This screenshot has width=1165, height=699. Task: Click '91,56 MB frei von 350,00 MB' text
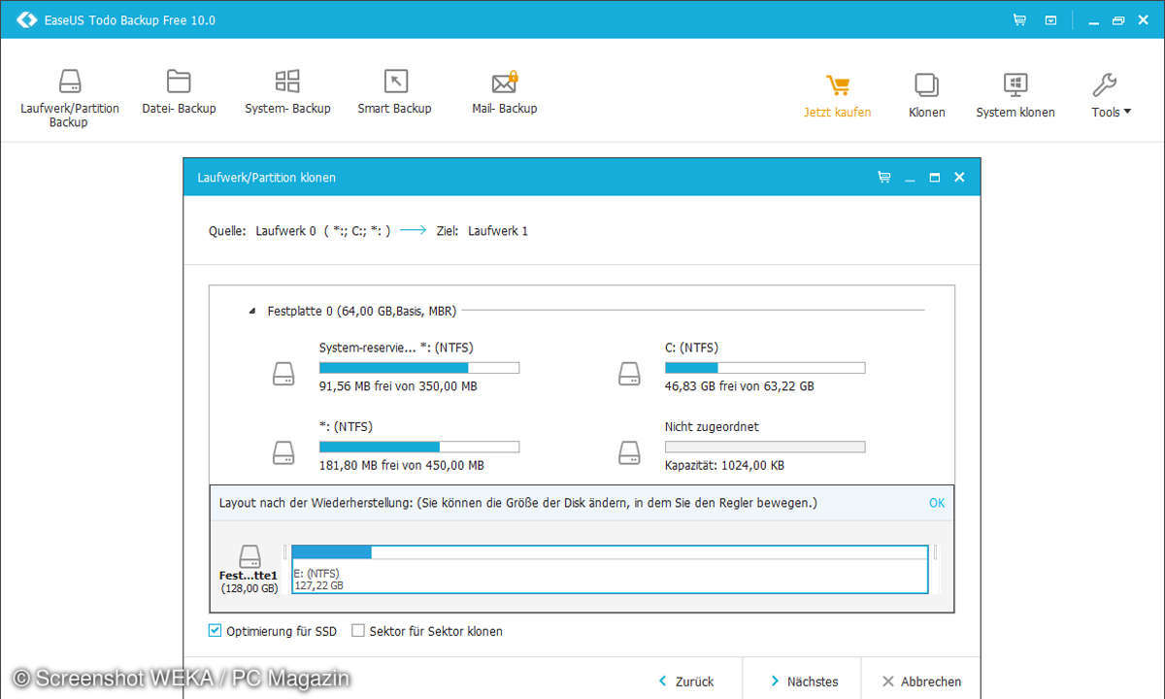tap(398, 386)
